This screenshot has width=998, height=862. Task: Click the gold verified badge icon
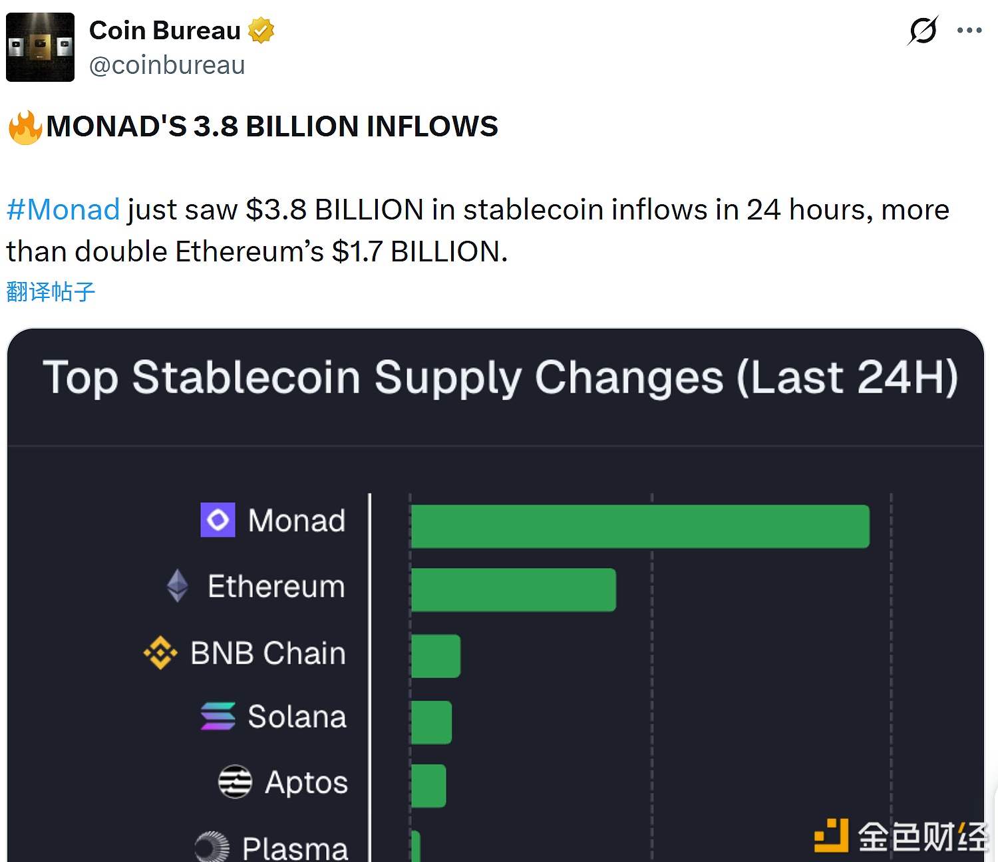(261, 31)
